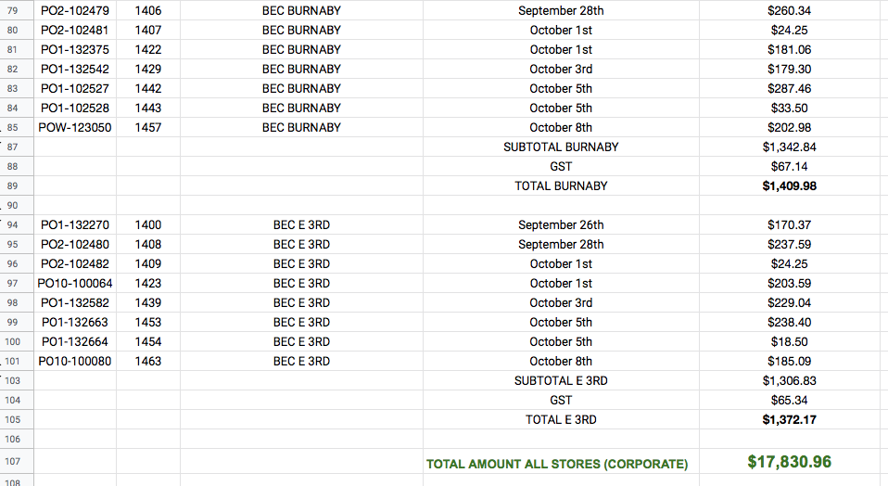The image size is (888, 486).
Task: Click September 26th date cell
Action: coord(561,224)
